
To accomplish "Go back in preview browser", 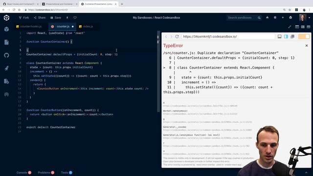I will [x=166, y=37].
